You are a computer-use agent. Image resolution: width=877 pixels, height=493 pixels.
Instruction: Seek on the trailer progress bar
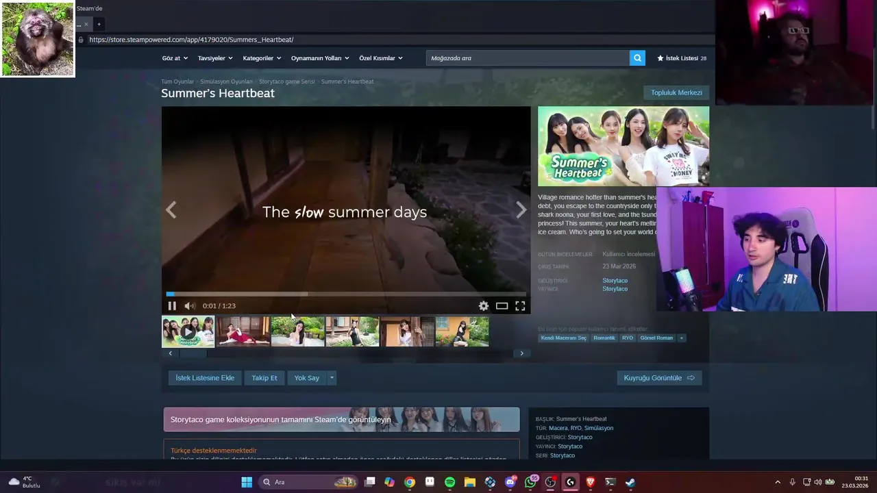tap(346, 294)
